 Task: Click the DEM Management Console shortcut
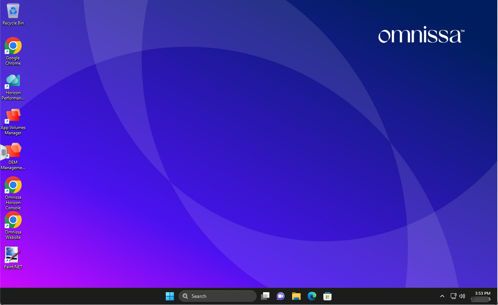click(x=15, y=156)
